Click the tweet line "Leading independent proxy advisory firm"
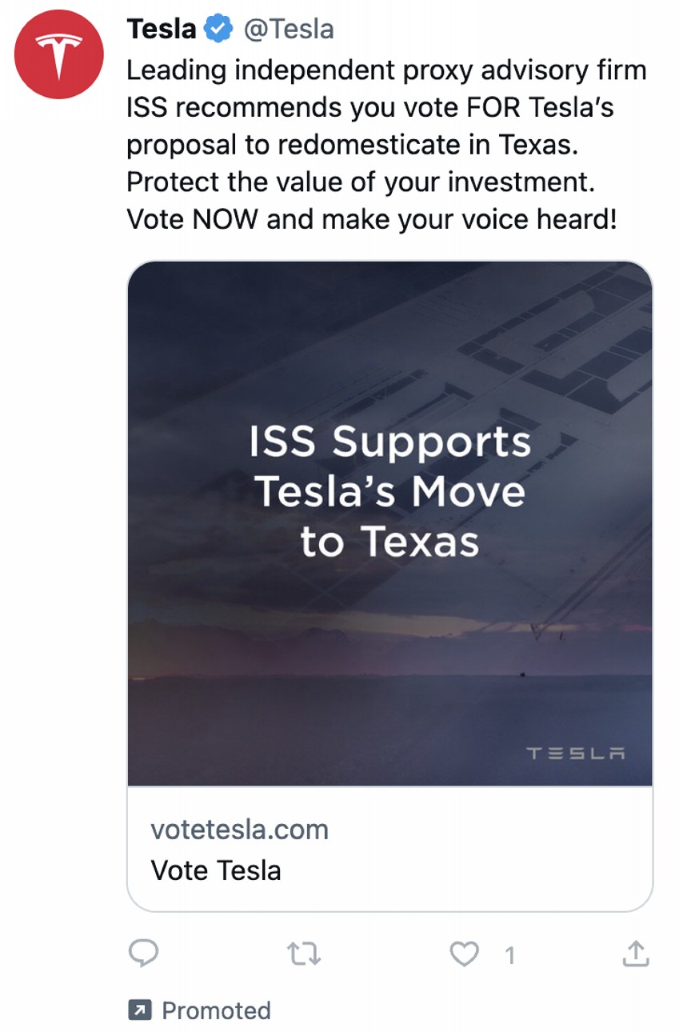Viewport: 679px width, 1032px height. pyautogui.click(x=386, y=70)
